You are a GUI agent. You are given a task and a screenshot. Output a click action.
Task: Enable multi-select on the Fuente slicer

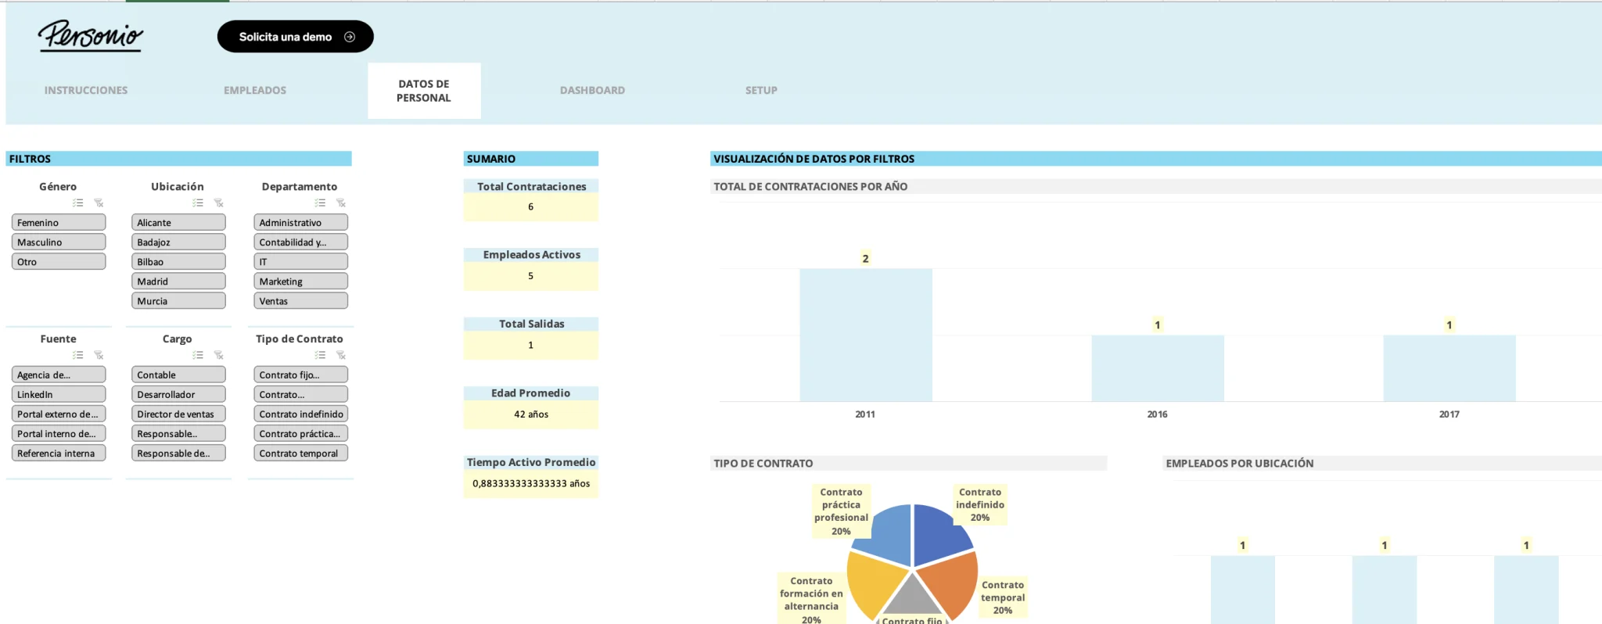[78, 355]
